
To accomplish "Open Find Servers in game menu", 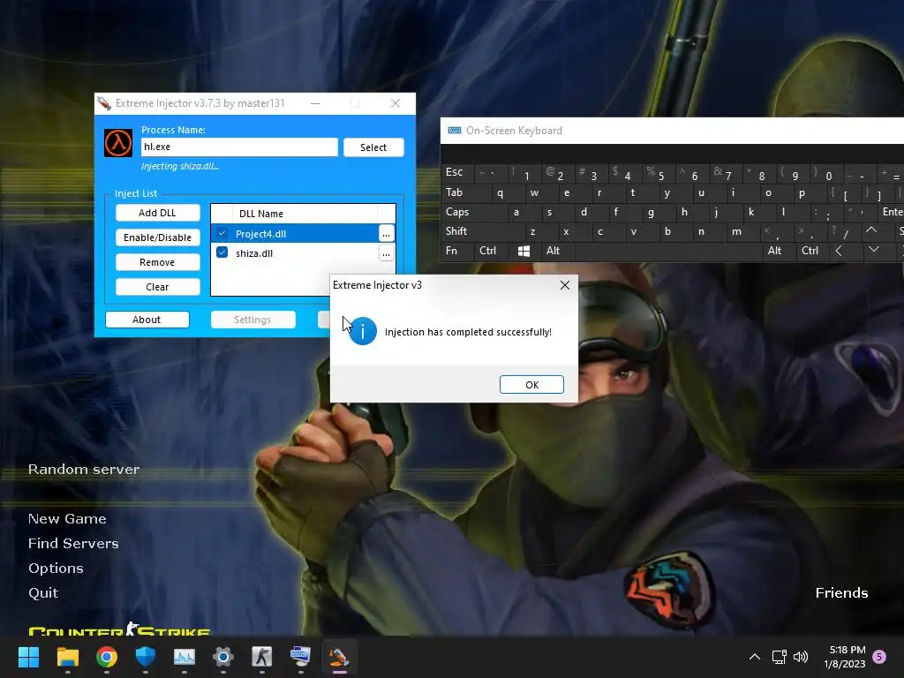I will (x=73, y=544).
